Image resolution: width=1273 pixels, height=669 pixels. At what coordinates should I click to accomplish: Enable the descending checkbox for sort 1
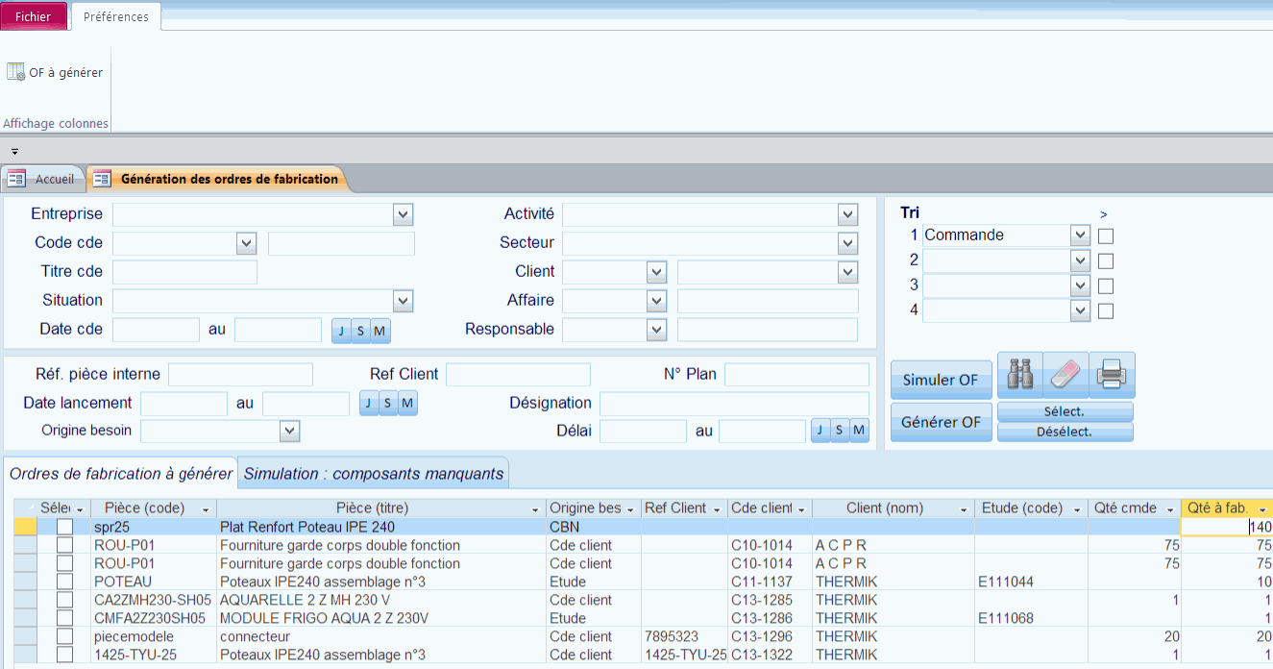[1106, 235]
